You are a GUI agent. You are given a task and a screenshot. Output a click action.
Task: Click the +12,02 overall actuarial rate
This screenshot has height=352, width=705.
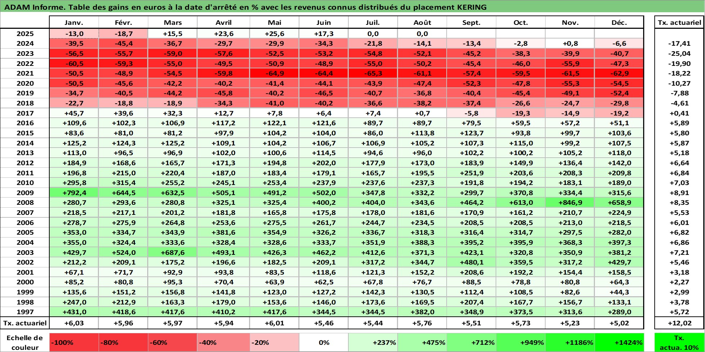(x=679, y=323)
